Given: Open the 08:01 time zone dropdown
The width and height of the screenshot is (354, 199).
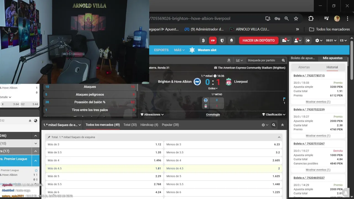Looking at the screenshot, I should tap(331, 40).
